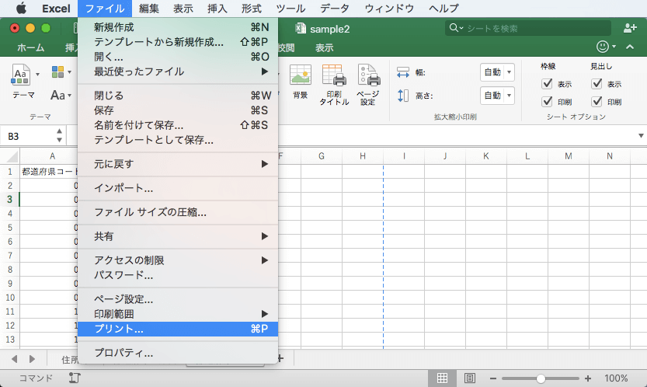Click the Name Box stepper arrows

[59, 135]
